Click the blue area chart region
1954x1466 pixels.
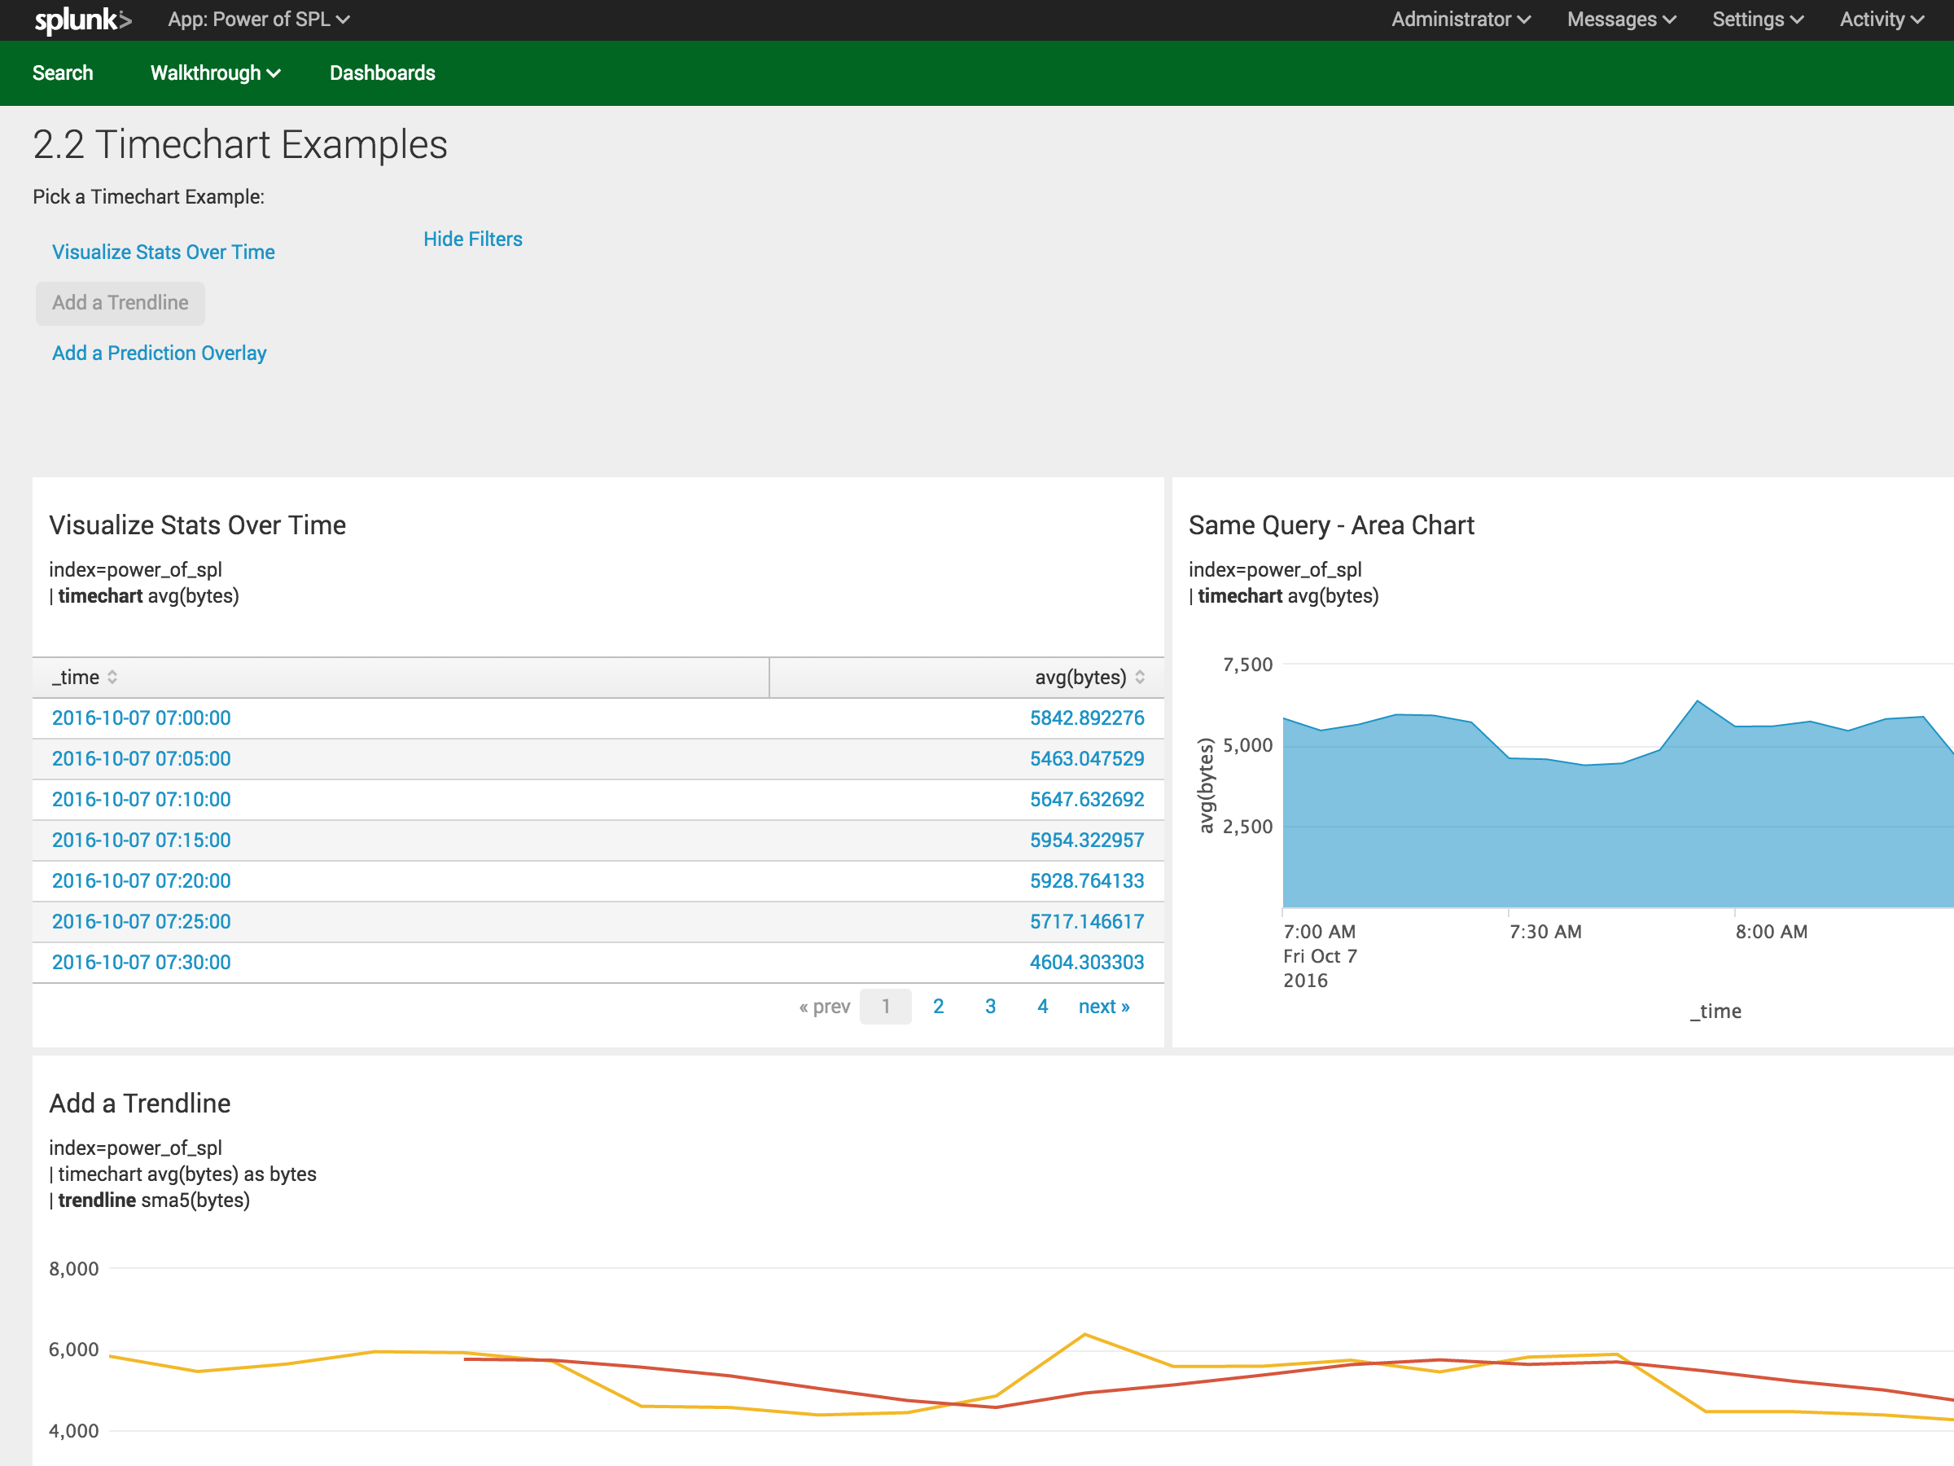(1617, 831)
